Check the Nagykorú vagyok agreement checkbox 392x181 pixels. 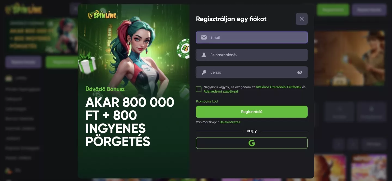pyautogui.click(x=199, y=89)
